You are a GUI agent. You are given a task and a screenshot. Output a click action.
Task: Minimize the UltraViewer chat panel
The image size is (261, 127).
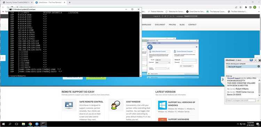coord(256,60)
